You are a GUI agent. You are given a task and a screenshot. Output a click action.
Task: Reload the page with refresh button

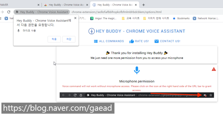point(9,12)
